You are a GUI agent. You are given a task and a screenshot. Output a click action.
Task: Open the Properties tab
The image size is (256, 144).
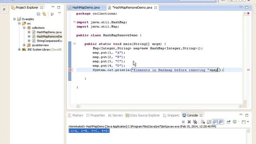coord(96,115)
